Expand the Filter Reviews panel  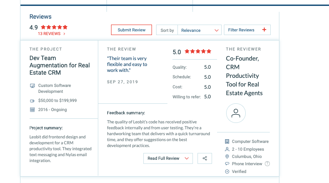pos(247,30)
